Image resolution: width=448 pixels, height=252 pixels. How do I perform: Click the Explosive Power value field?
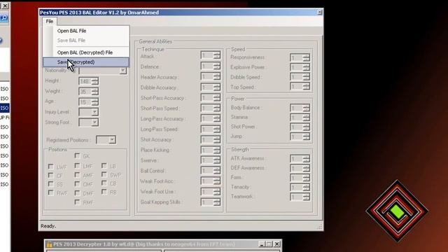tap(297, 67)
